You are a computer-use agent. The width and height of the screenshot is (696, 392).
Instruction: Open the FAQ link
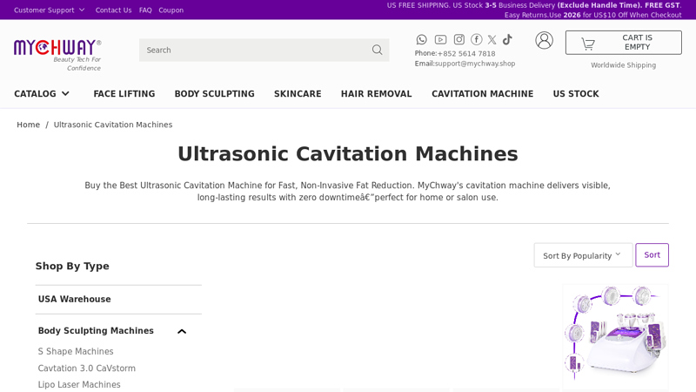coord(145,10)
